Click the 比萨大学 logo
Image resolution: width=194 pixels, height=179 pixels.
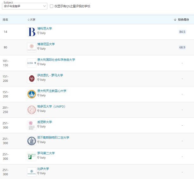coord(32,172)
